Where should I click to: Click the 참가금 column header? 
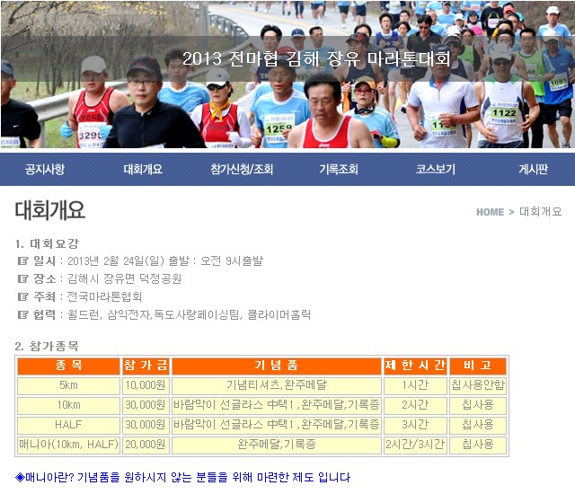[146, 366]
